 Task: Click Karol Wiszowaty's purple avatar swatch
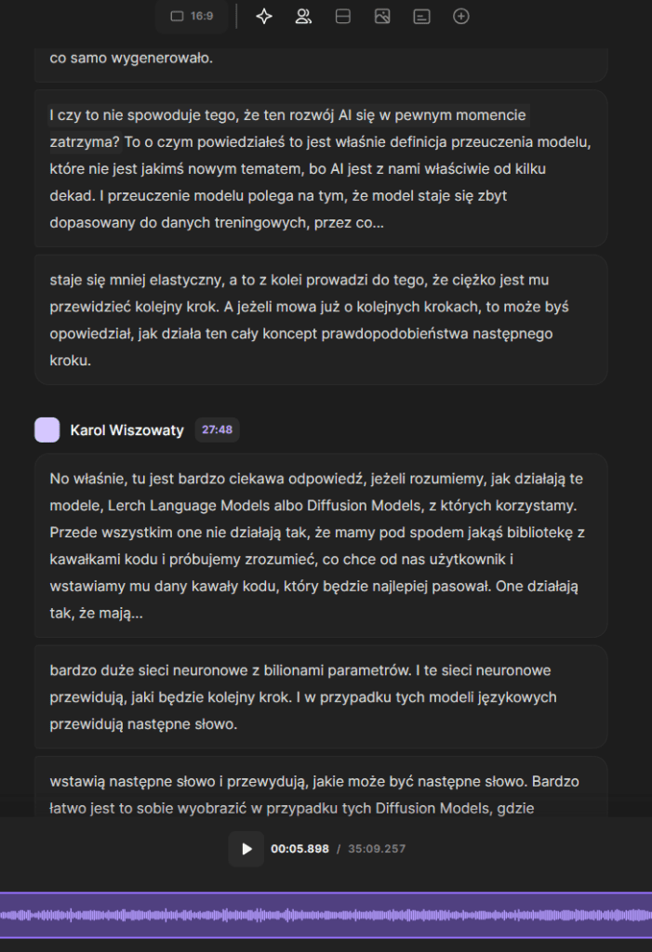click(47, 430)
